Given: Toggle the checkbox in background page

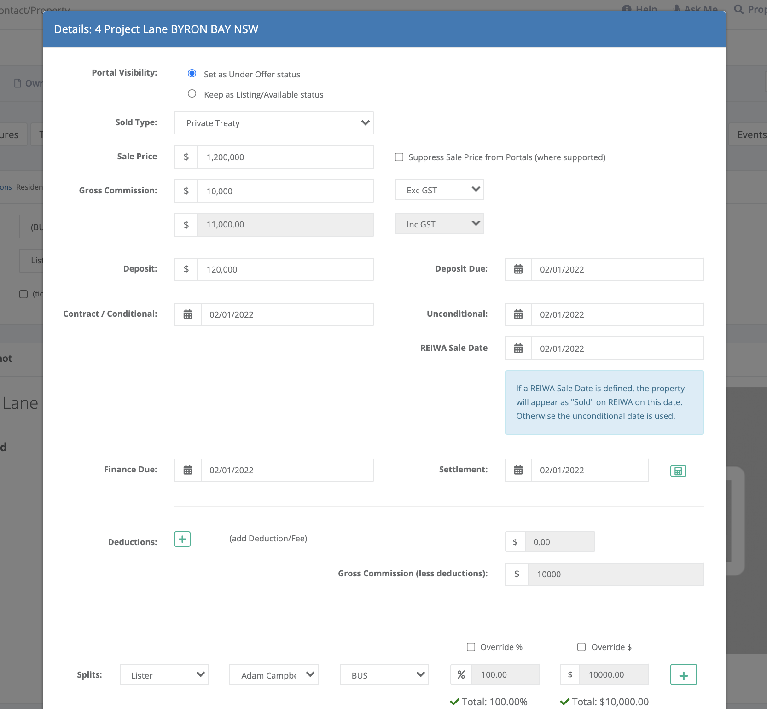Looking at the screenshot, I should [x=23, y=294].
